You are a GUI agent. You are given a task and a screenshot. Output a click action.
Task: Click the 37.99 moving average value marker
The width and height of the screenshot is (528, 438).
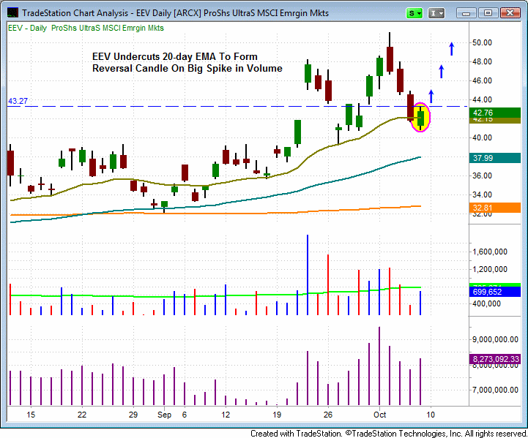coord(494,158)
